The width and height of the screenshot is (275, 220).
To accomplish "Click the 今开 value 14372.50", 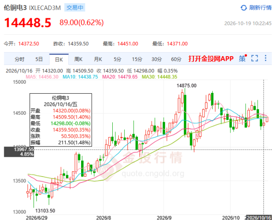I will click(28, 43).
